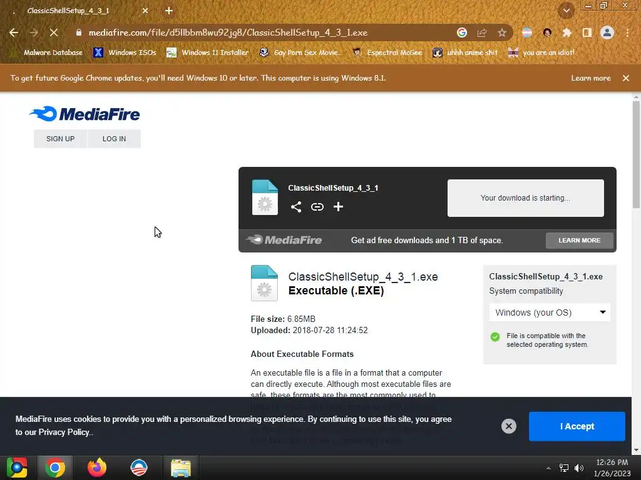Open Chrome from the taskbar
Screen dimensions: 641x480
(x=55, y=467)
